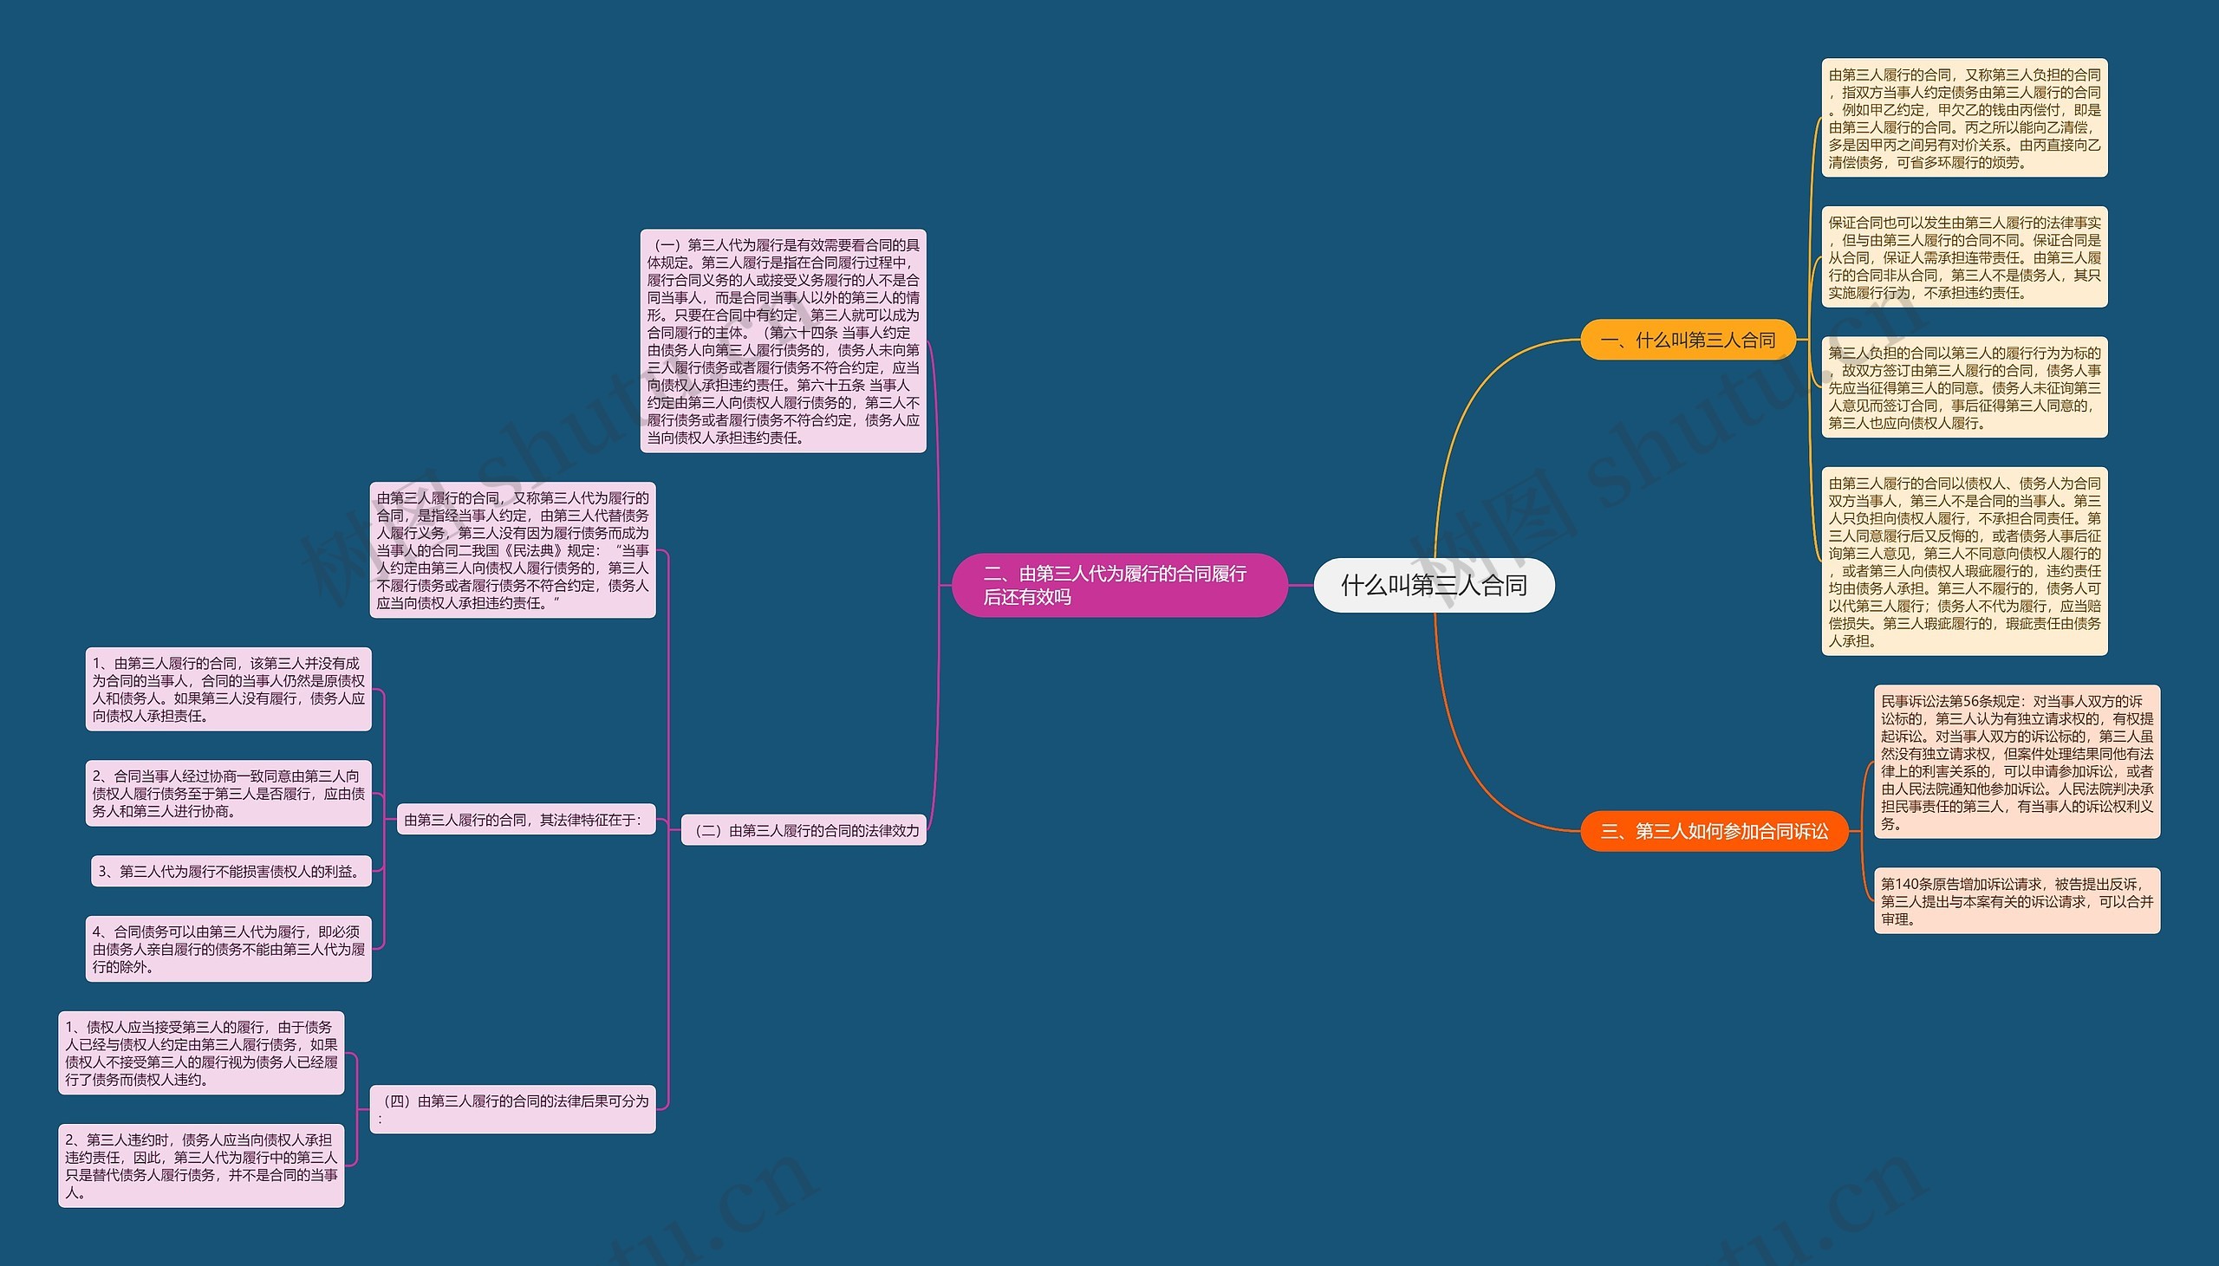This screenshot has width=2219, height=1266.
Task: Click the note beginning 2、第三人违约时
Action: [201, 1165]
